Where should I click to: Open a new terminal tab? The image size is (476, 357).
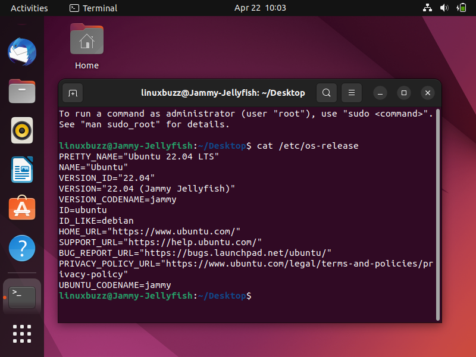point(73,93)
